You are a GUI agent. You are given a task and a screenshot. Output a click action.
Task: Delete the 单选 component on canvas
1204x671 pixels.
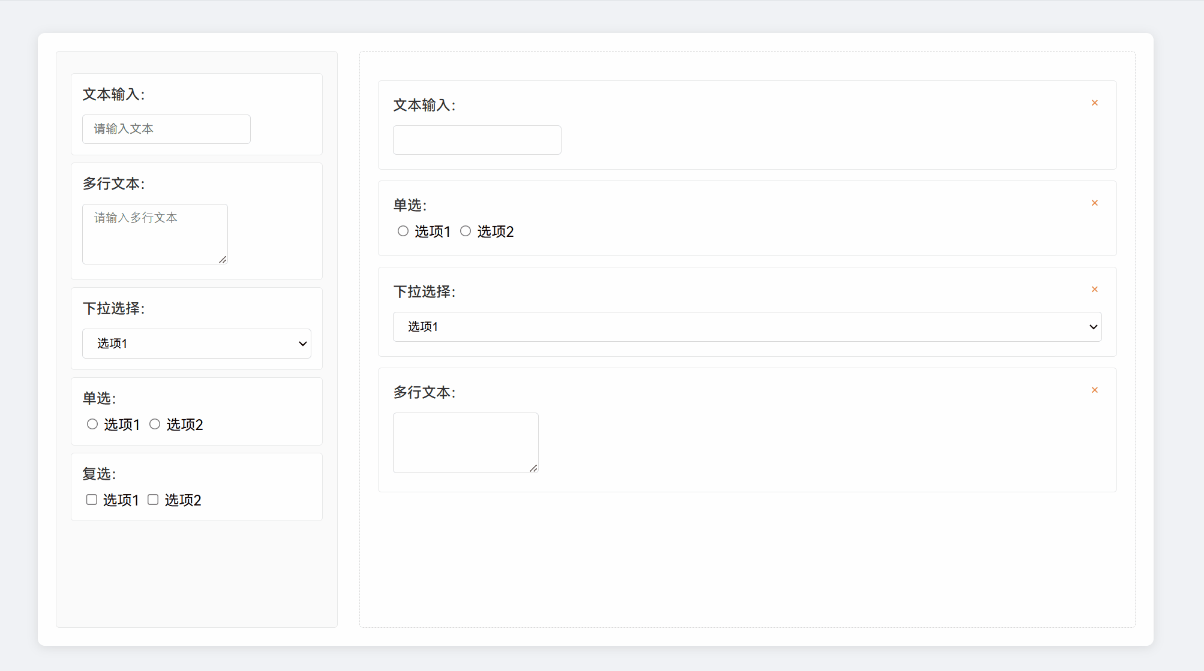(1094, 203)
